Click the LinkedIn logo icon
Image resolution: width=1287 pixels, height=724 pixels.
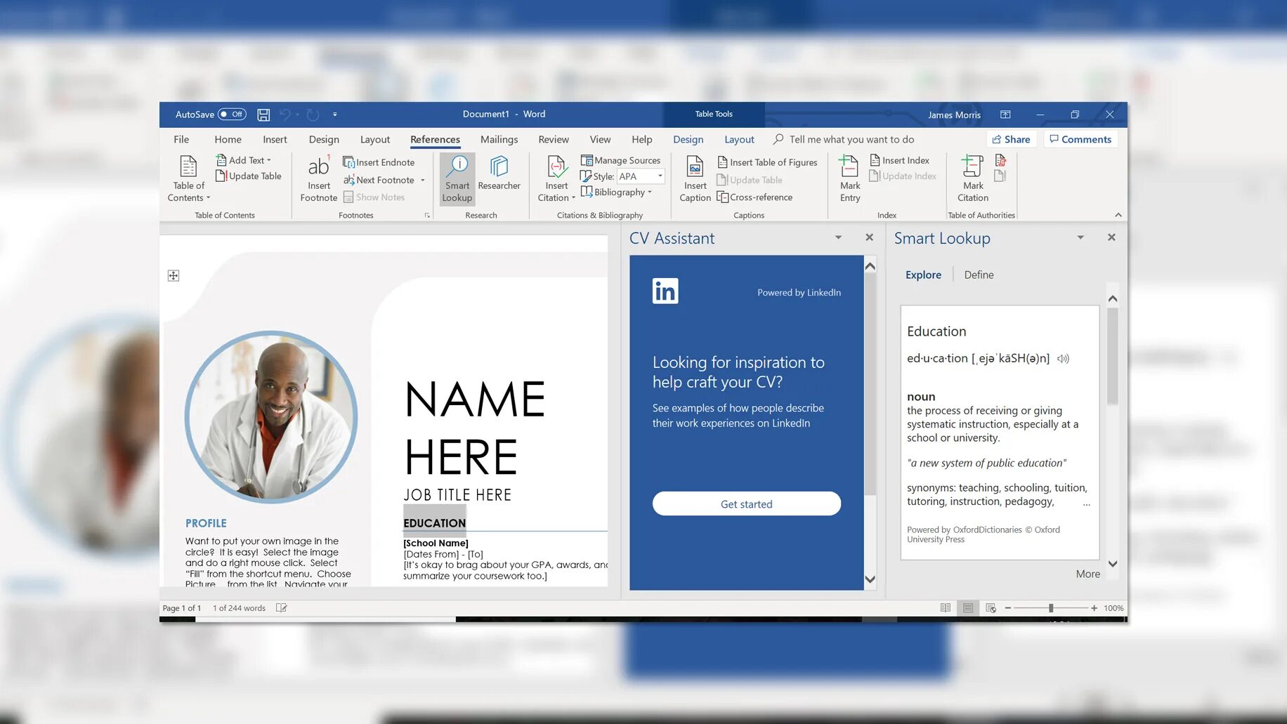click(665, 291)
